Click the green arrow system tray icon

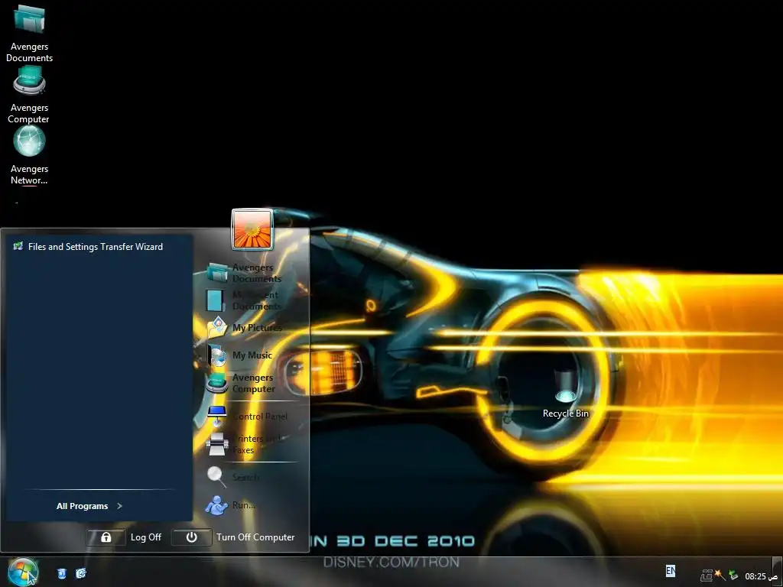(733, 576)
